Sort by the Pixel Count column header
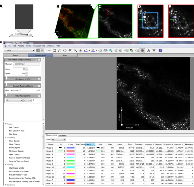The width and height of the screenshot is (194, 187). pyautogui.click(x=80, y=144)
